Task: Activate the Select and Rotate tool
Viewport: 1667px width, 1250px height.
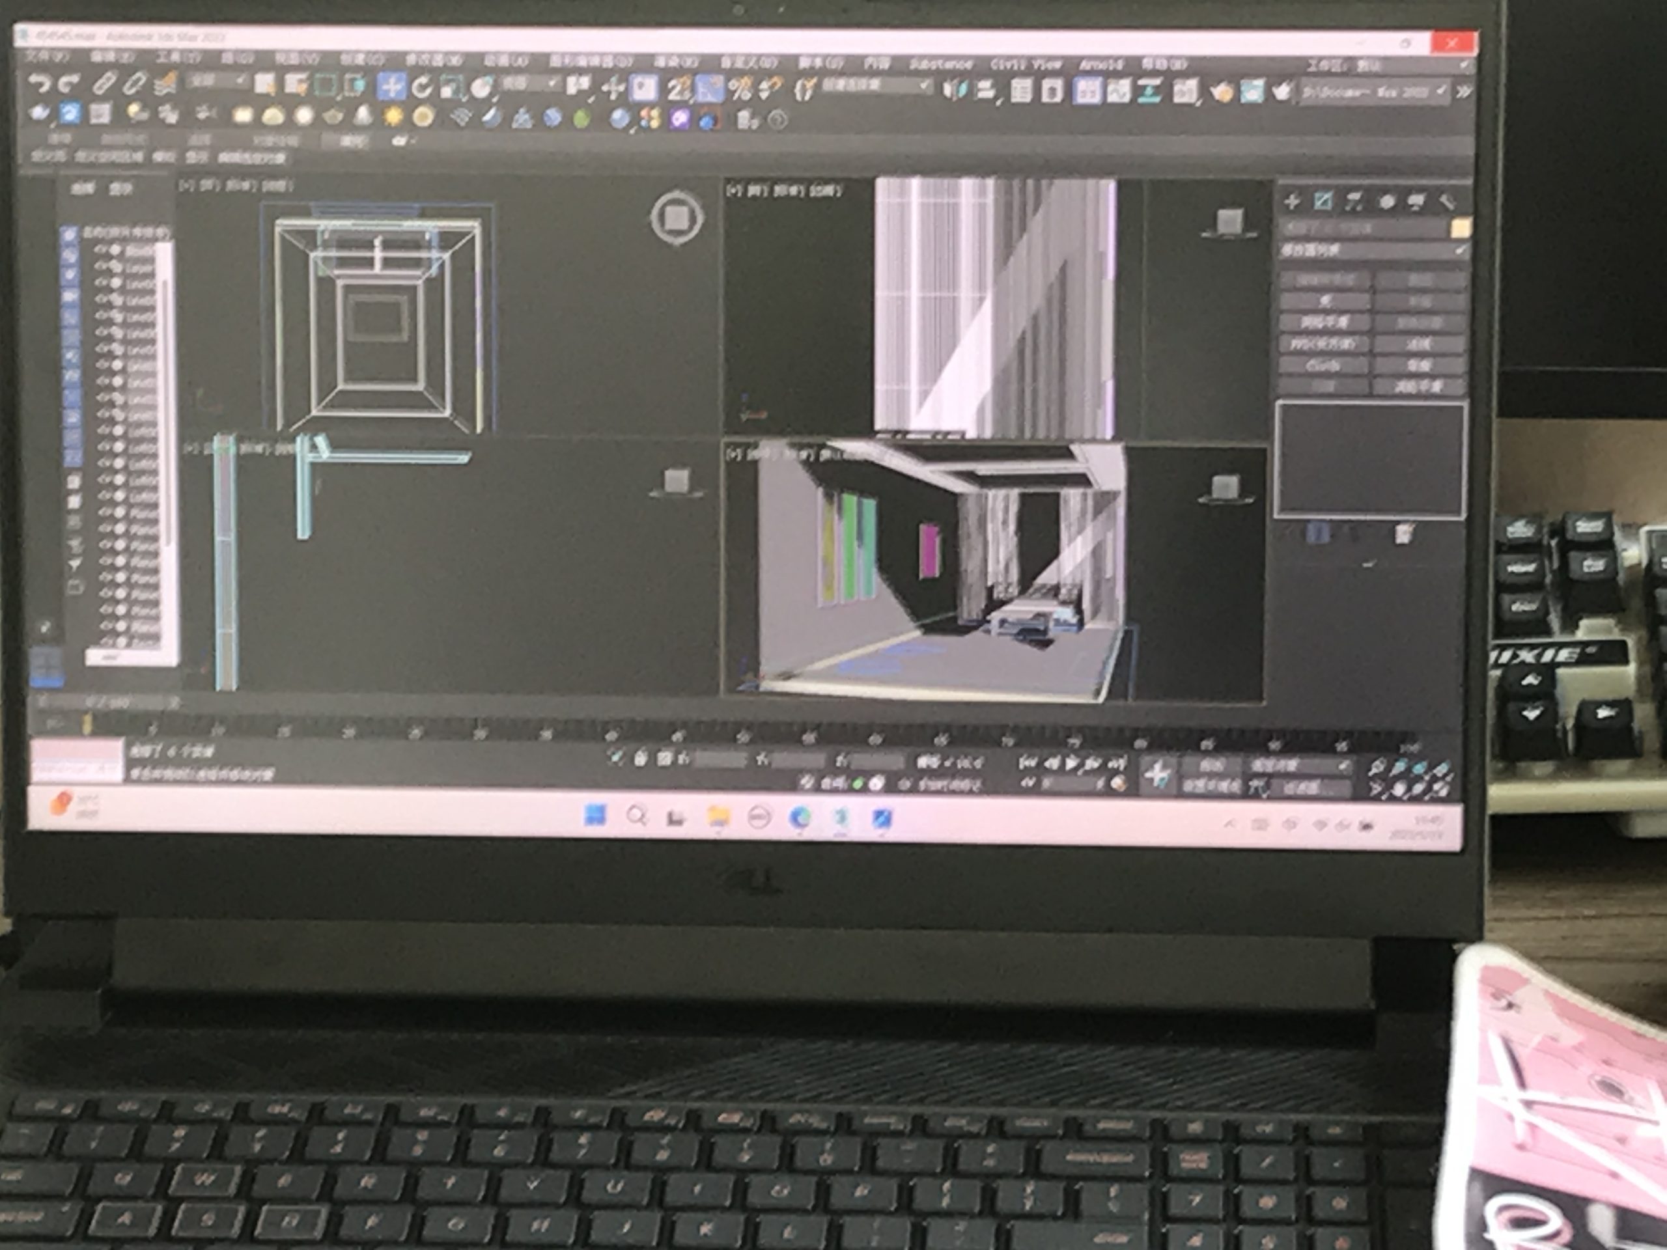Action: (x=422, y=87)
